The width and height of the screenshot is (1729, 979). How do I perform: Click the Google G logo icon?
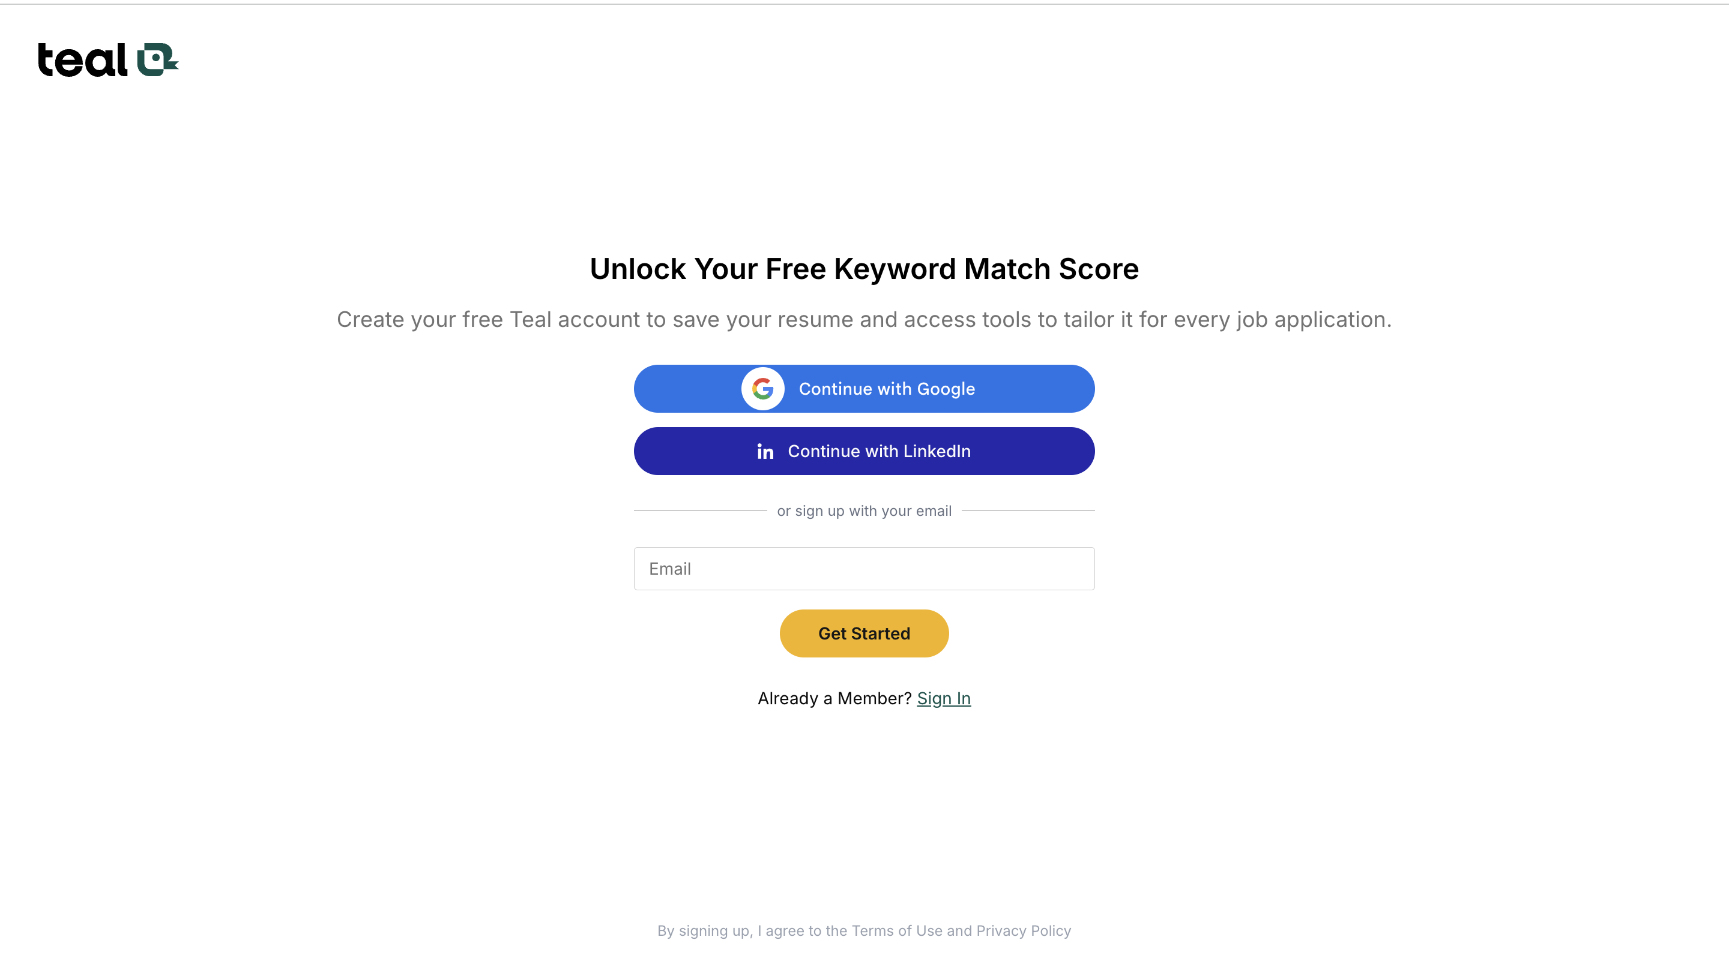click(762, 389)
